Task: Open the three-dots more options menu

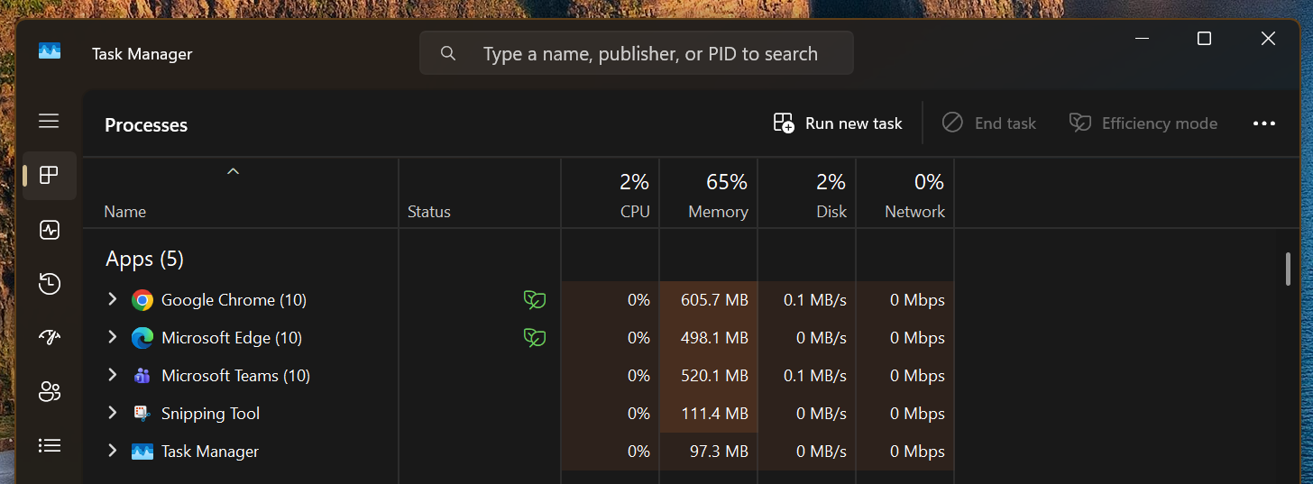Action: click(x=1264, y=123)
